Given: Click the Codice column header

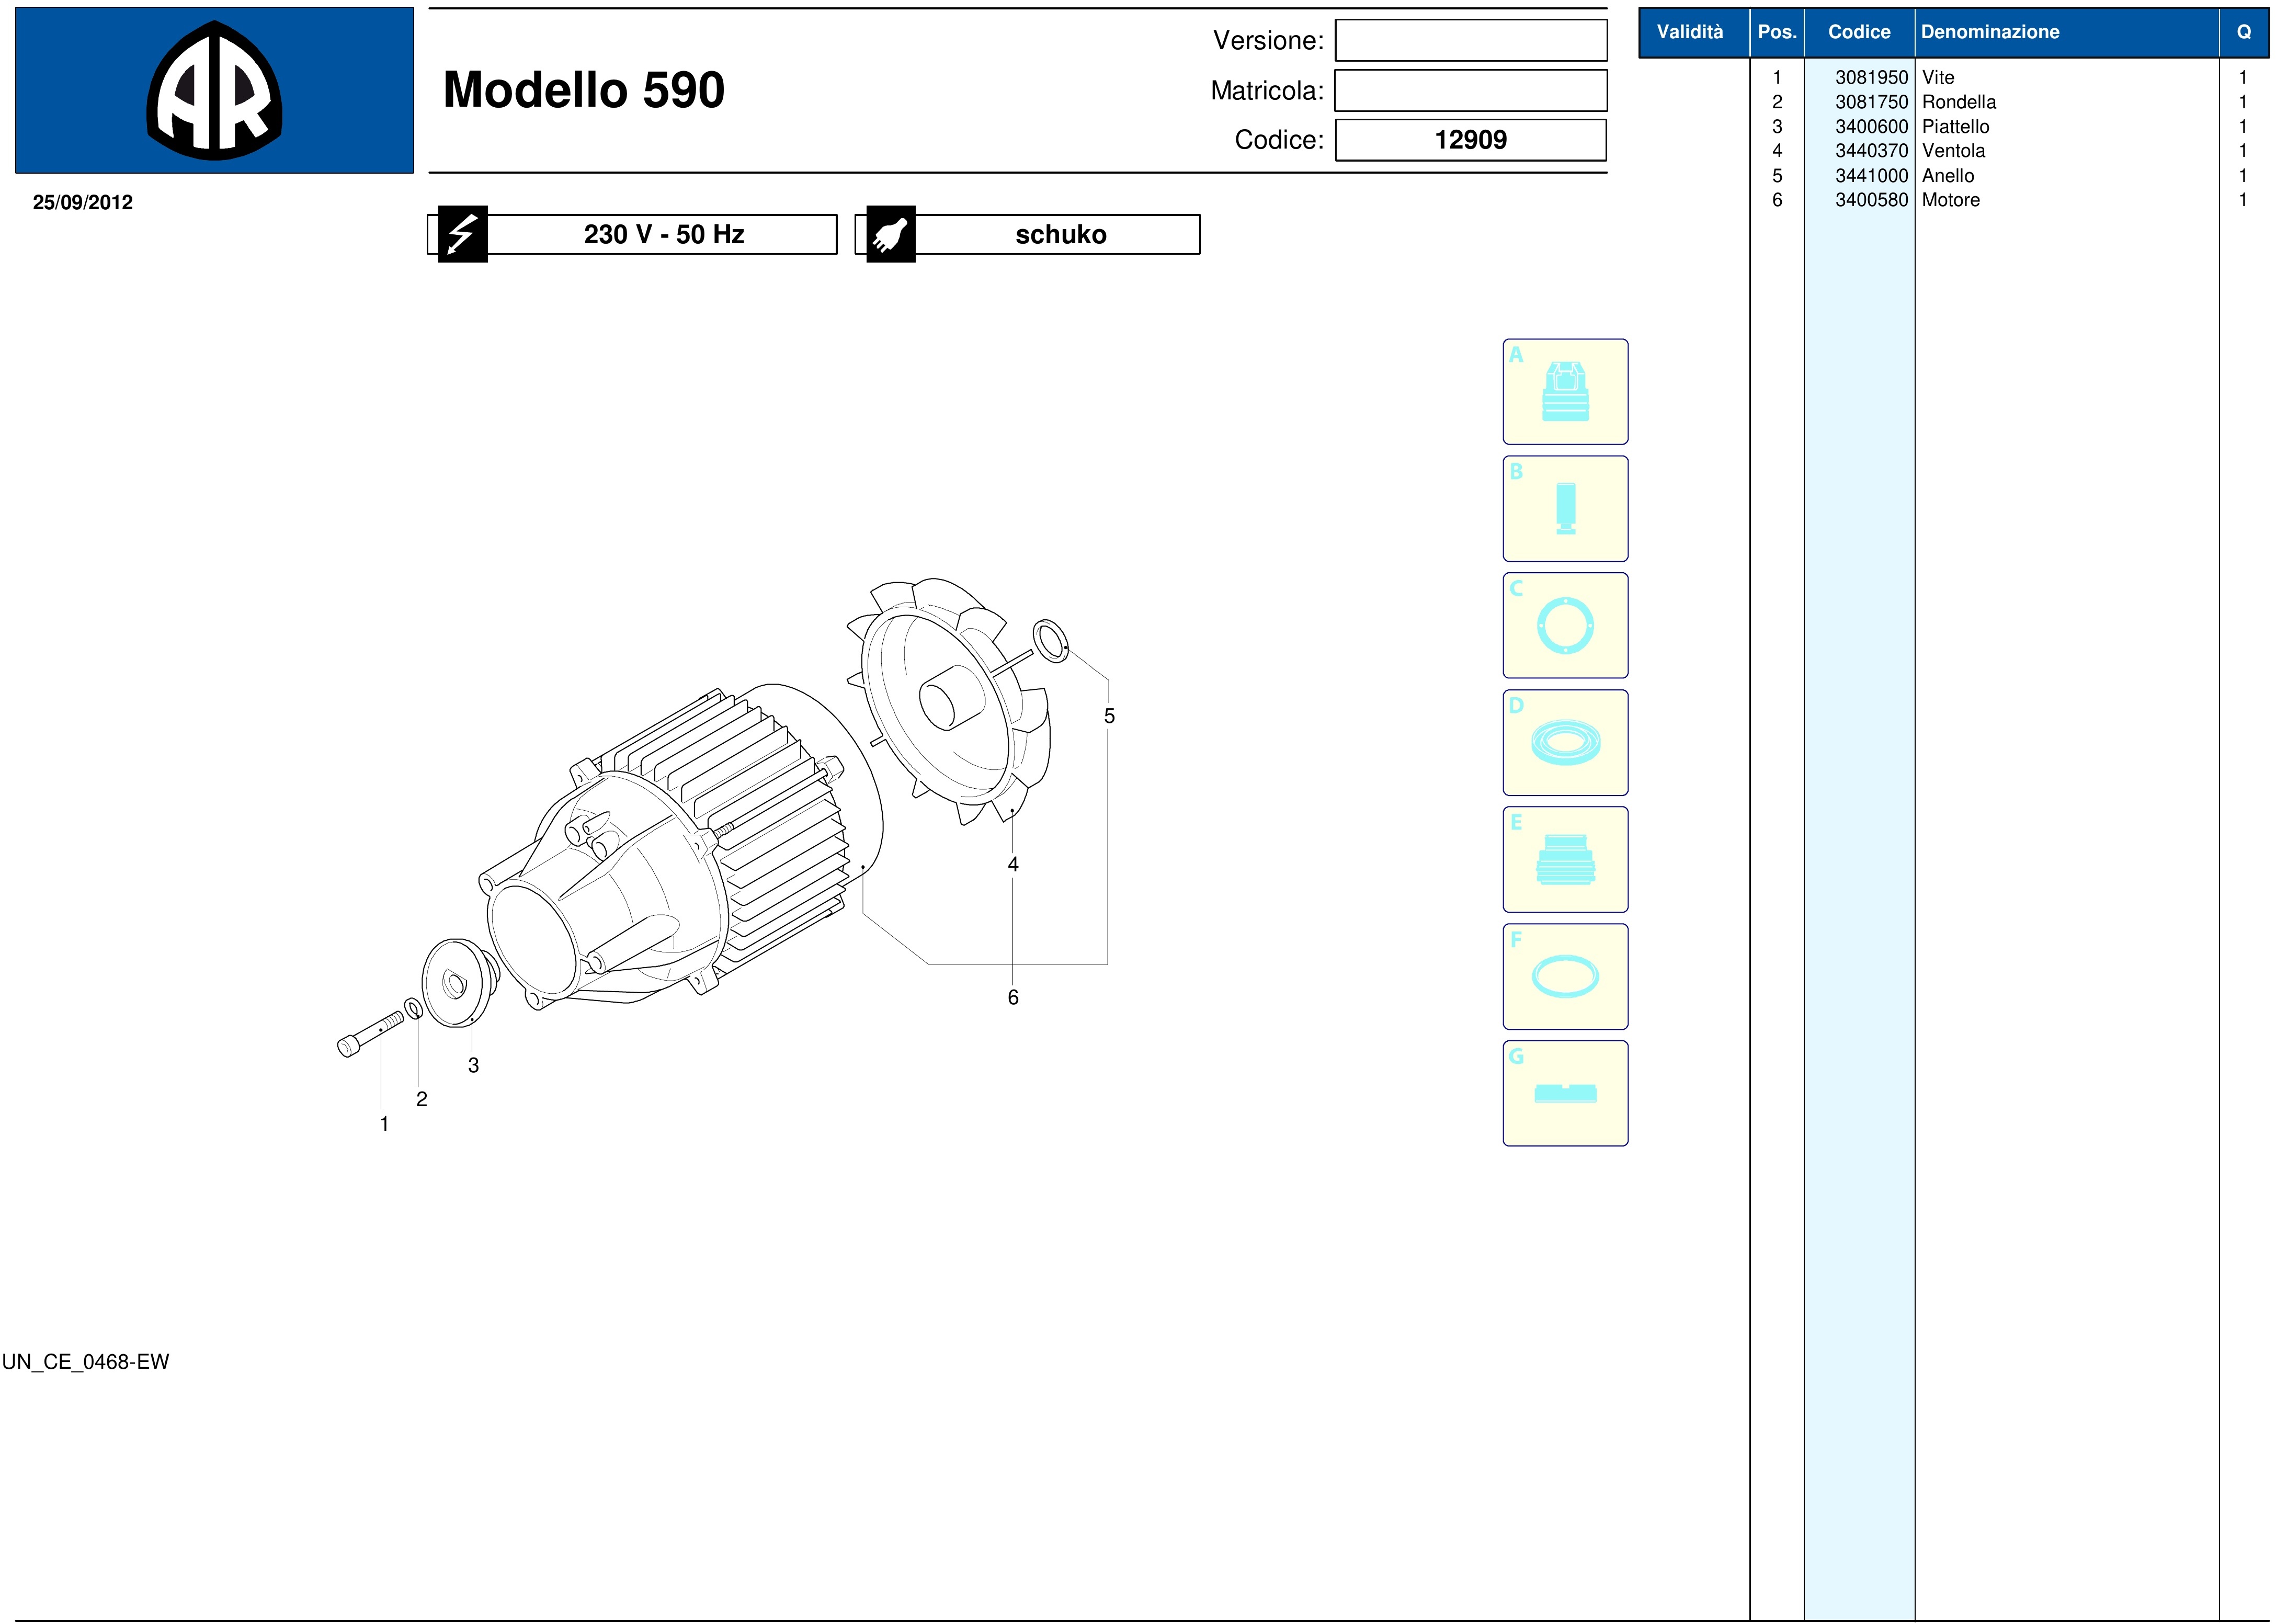Looking at the screenshot, I should 1858,32.
